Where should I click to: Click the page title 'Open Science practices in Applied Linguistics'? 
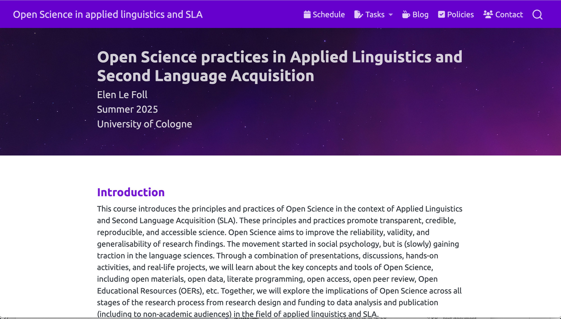279,66
